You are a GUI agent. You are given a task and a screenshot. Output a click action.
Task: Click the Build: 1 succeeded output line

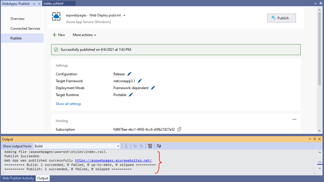pos(80,165)
